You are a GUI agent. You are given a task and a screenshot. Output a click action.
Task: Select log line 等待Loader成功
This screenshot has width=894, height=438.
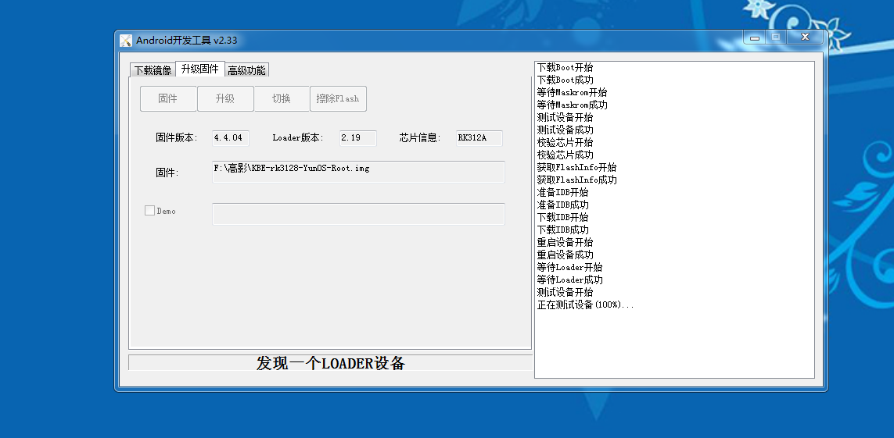[569, 280]
